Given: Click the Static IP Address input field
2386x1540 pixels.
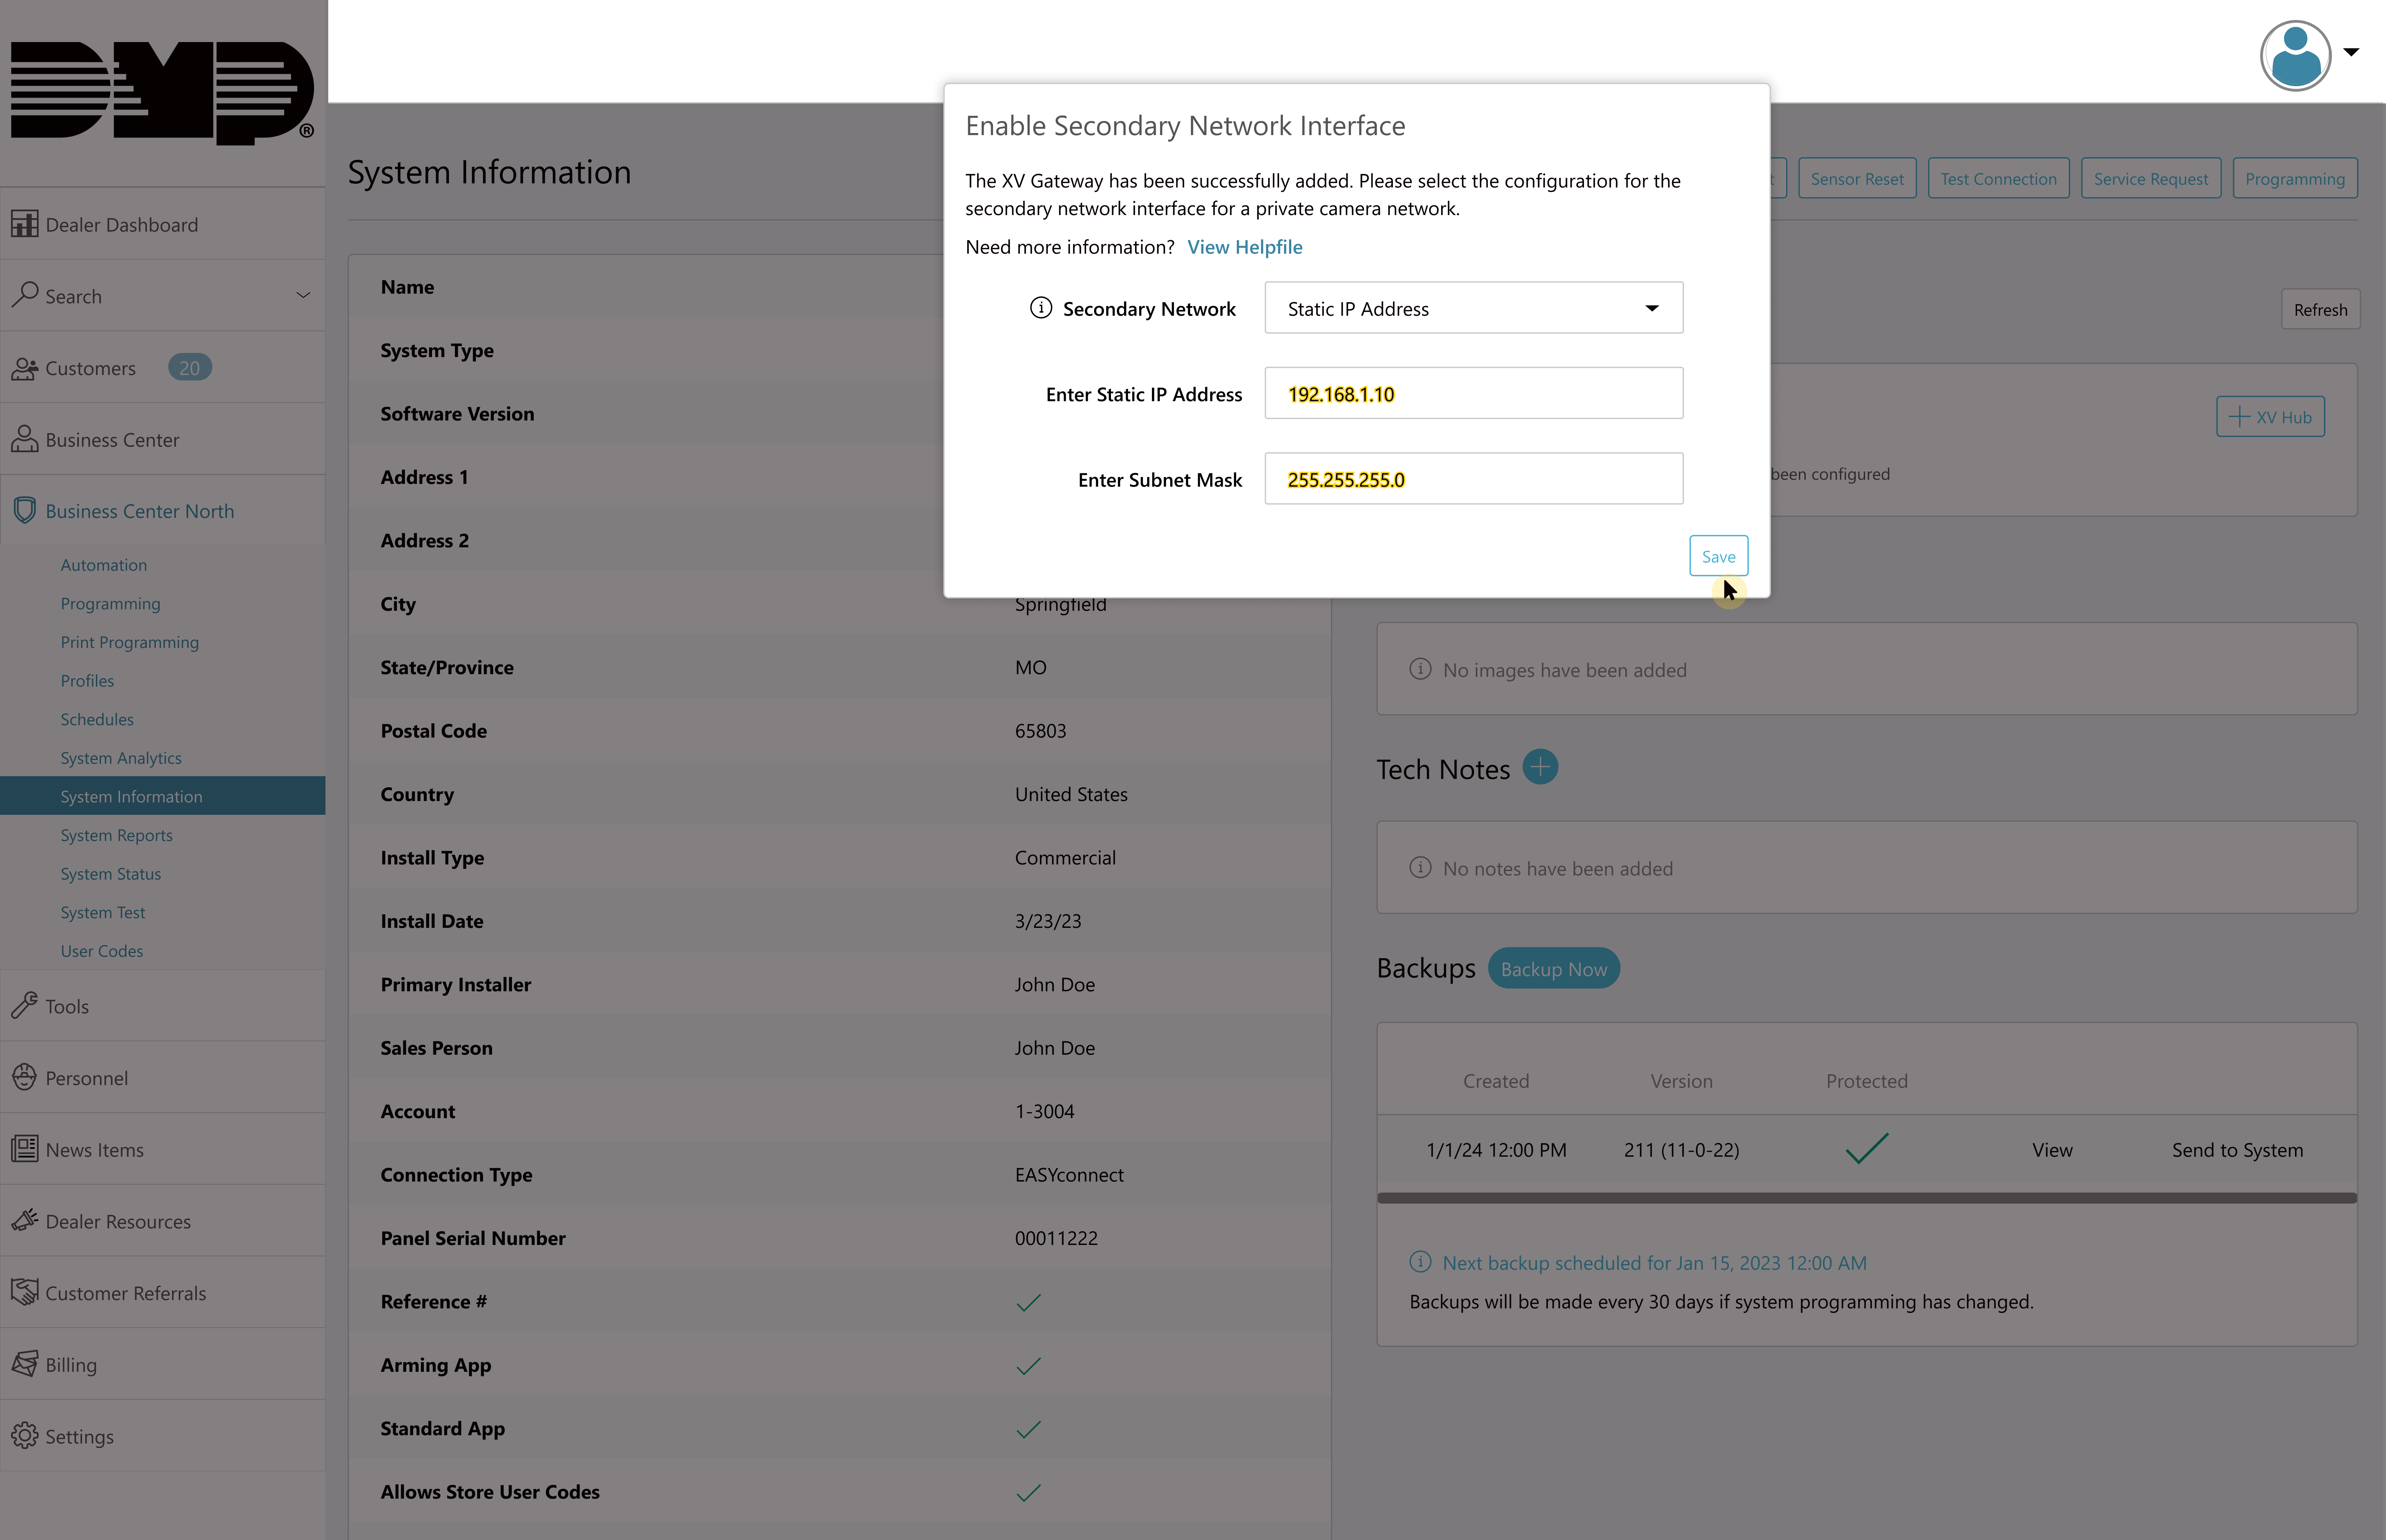Looking at the screenshot, I should [1474, 393].
